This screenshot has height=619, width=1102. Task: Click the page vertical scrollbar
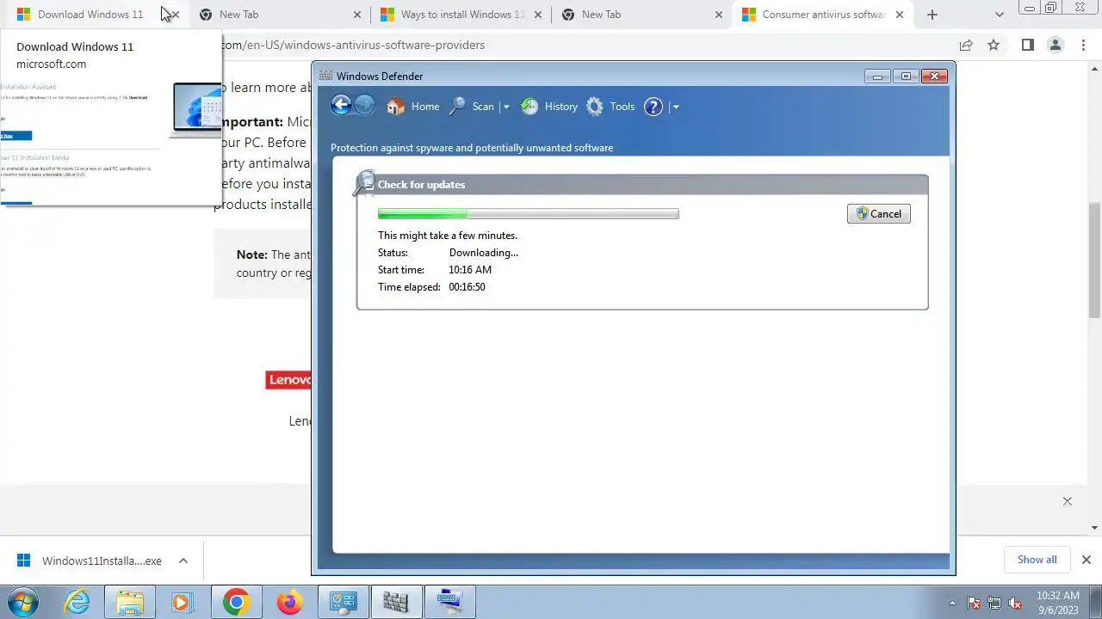point(1095,261)
